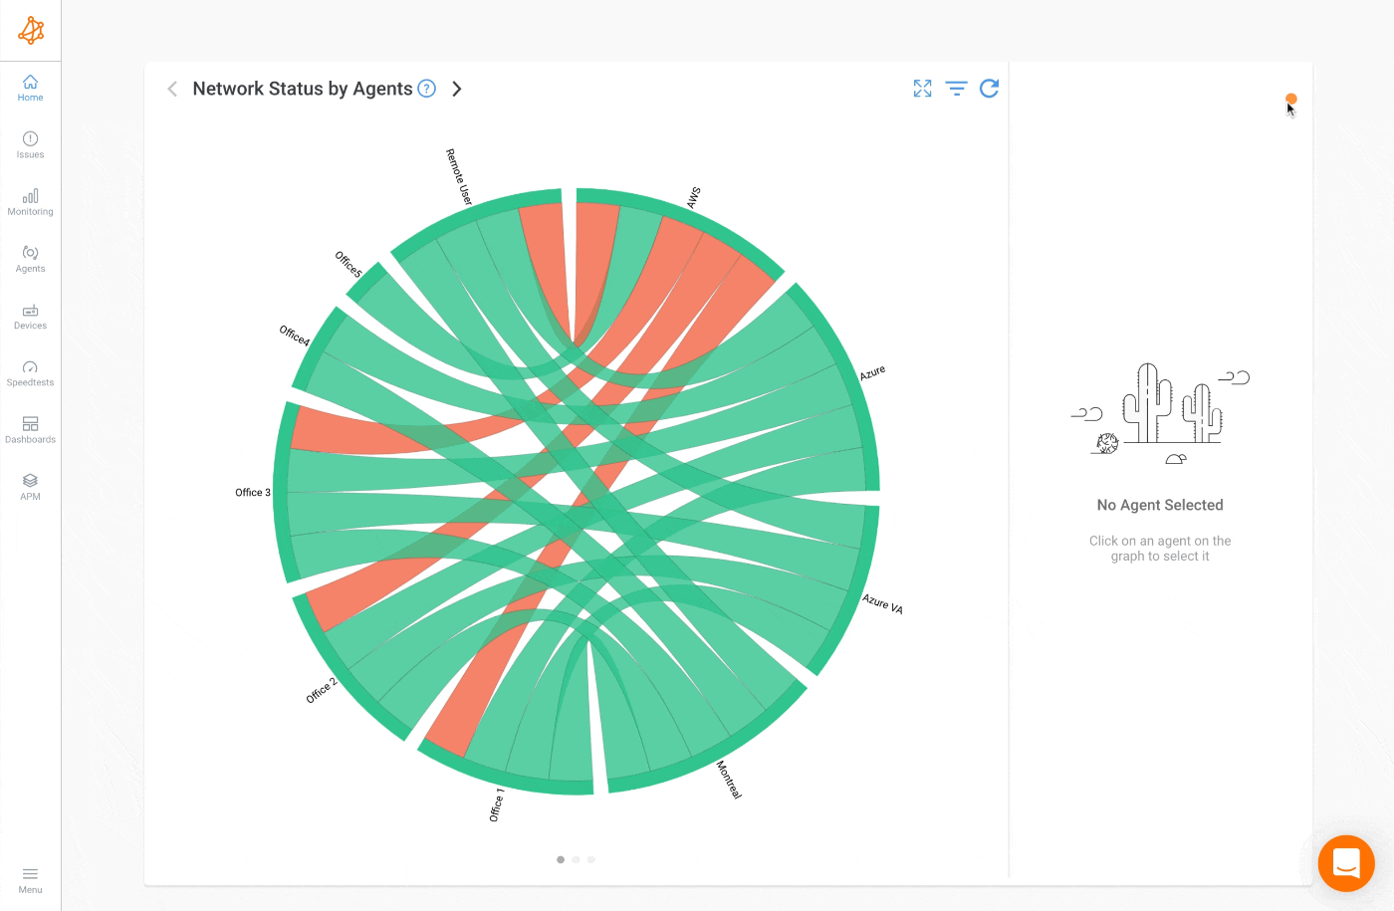The height and width of the screenshot is (911, 1394).
Task: Show the previous dashboard chart
Action: click(172, 89)
